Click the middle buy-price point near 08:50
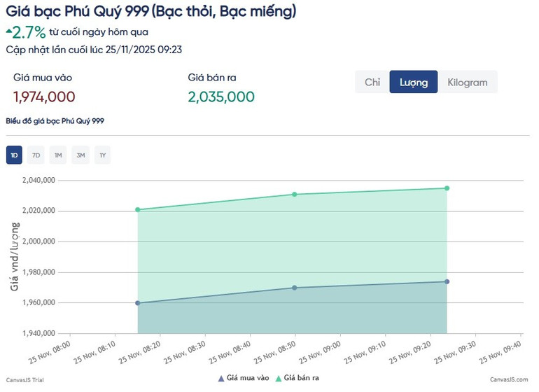This screenshot has height=392, width=539. point(295,288)
